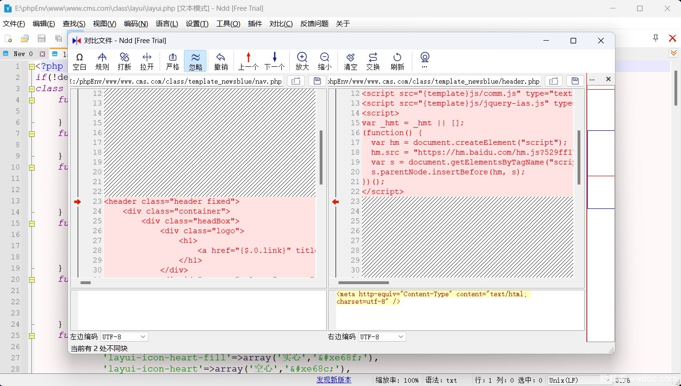
Task: Collapse fold marker at line 25
Action: [31, 336]
